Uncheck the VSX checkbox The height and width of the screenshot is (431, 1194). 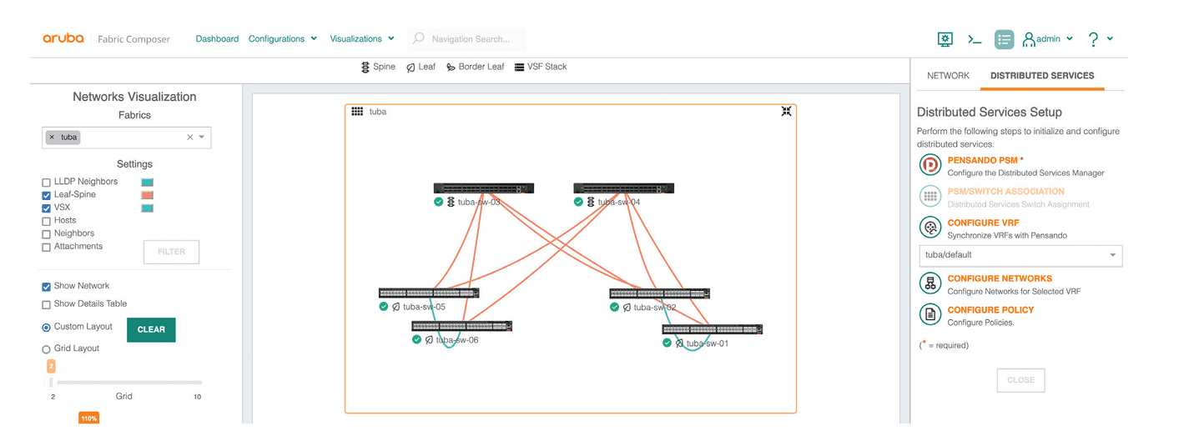pyautogui.click(x=47, y=208)
